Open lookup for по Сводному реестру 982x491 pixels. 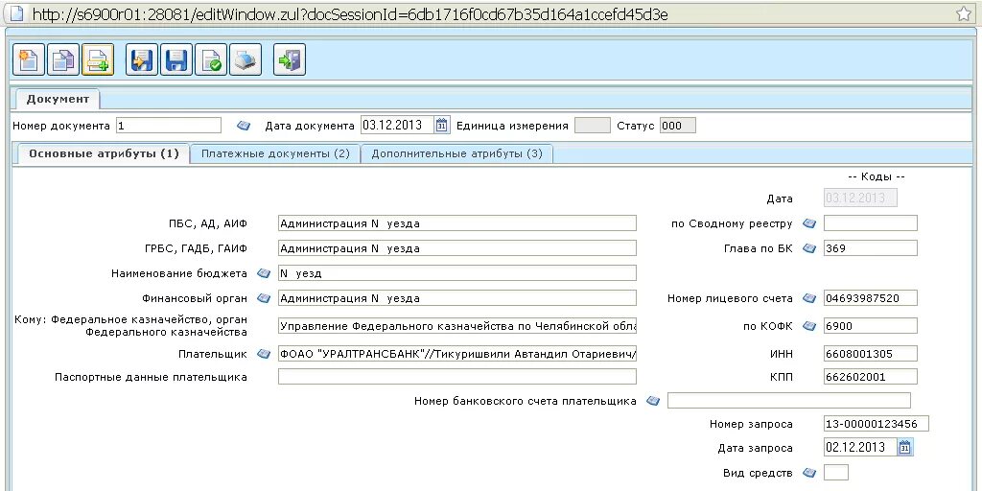click(809, 223)
